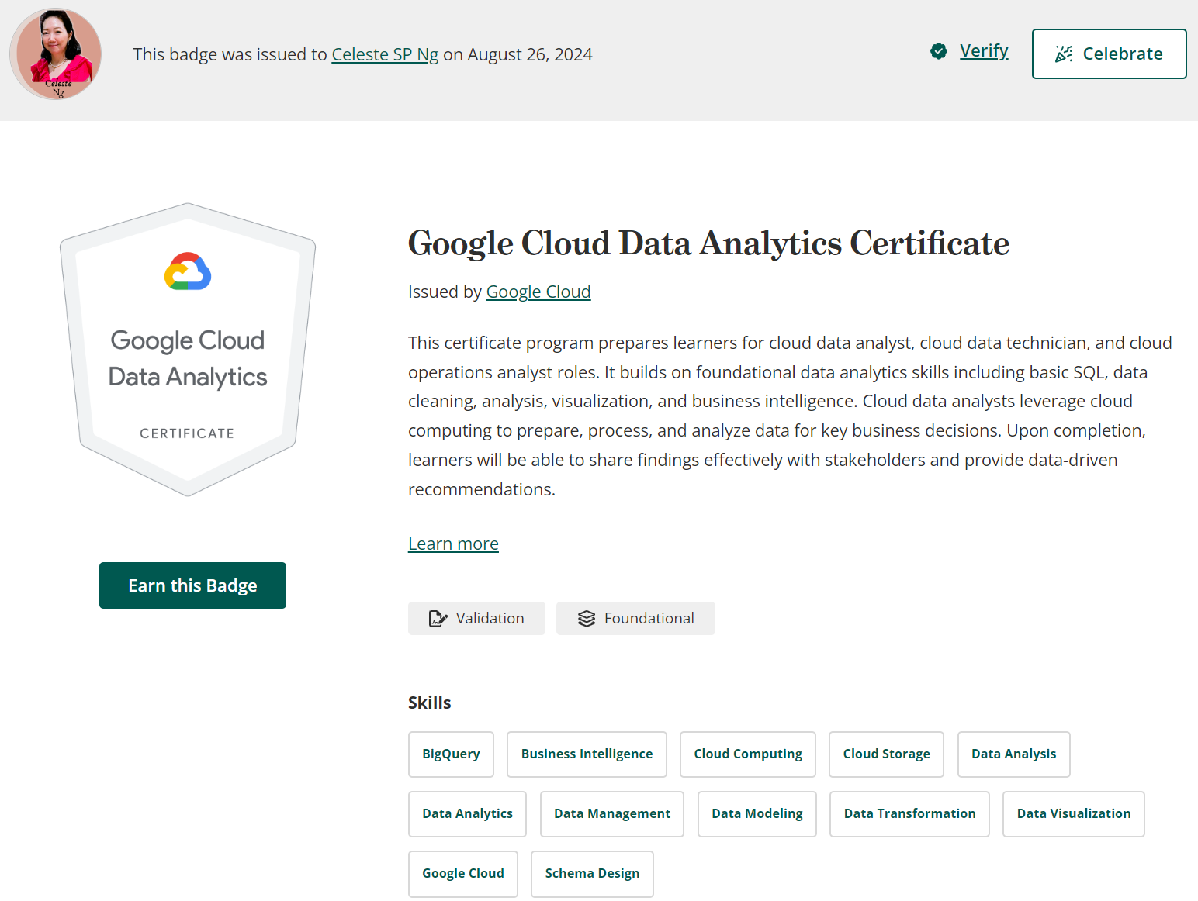Open the Cloud Computing skill tag
The height and width of the screenshot is (901, 1198).
tap(748, 754)
